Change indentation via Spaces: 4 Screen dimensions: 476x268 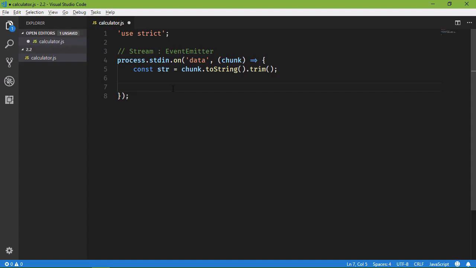click(x=382, y=264)
